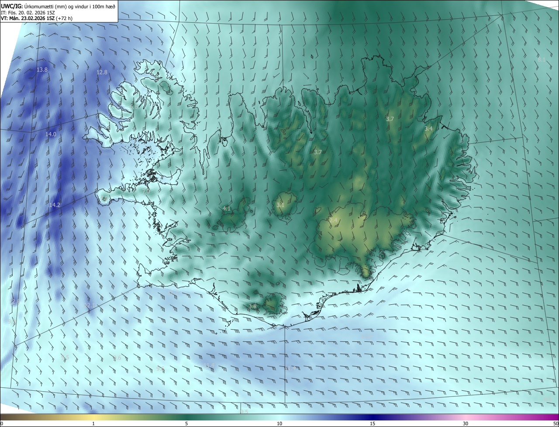559x427 pixels.
Task: Click the 1 tick on the color scale
Action: [93, 424]
